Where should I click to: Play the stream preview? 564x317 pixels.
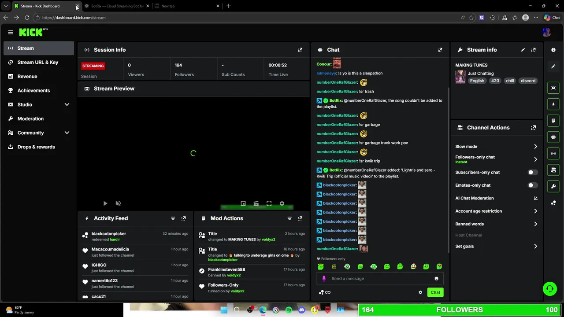(x=105, y=203)
